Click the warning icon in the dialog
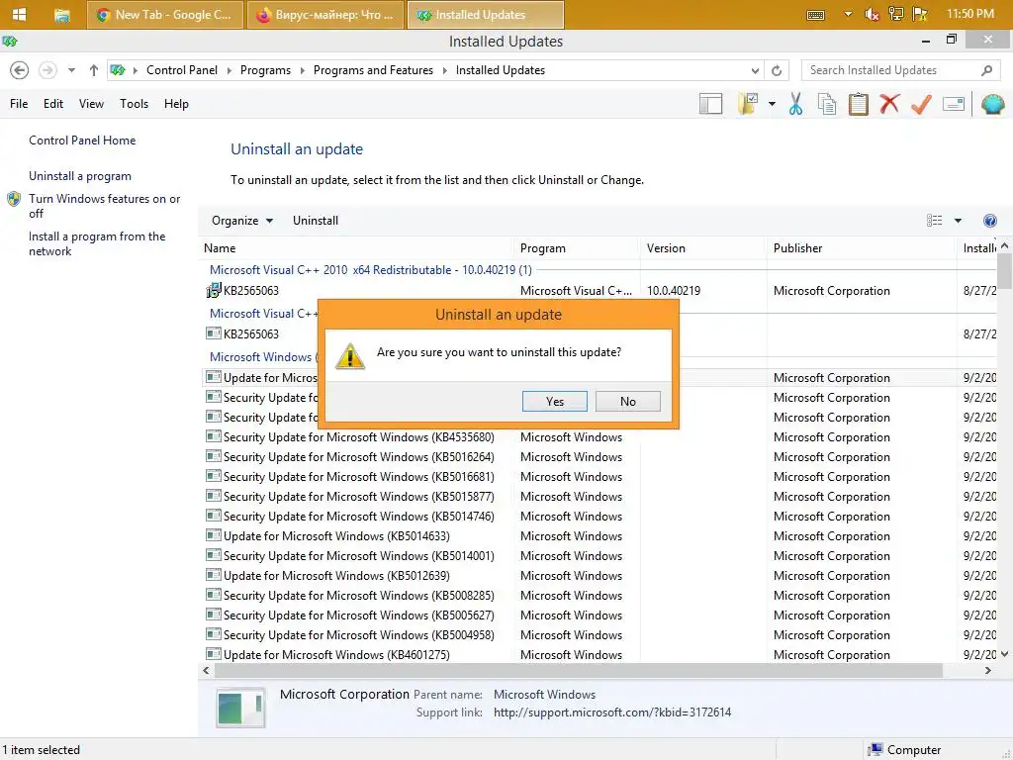This screenshot has width=1013, height=760. coord(350,356)
